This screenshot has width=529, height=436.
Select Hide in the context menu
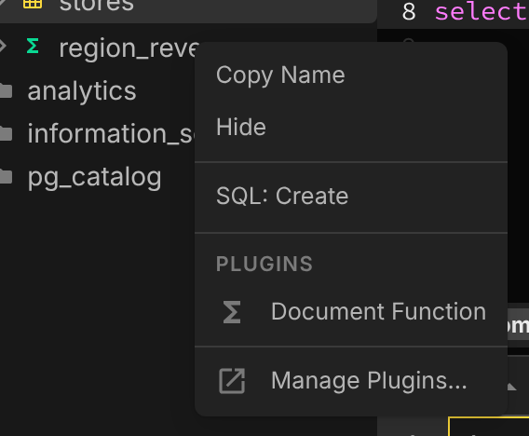351,127
